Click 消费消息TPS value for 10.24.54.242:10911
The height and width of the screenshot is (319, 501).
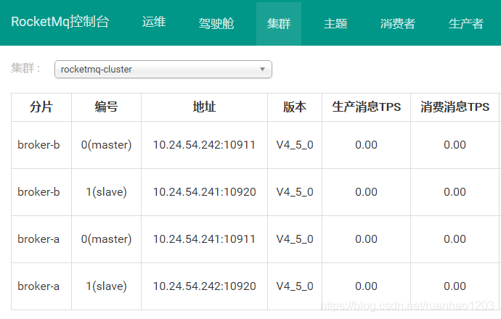point(455,145)
